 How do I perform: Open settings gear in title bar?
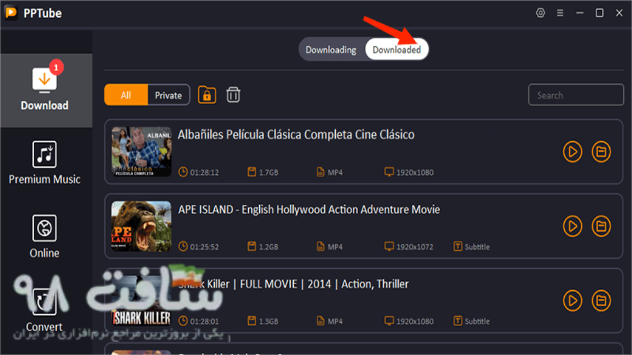point(541,13)
